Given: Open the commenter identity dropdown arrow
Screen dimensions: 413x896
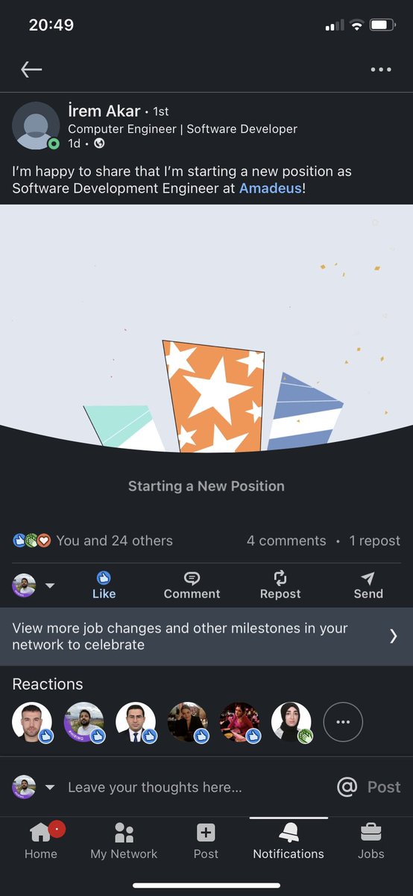Looking at the screenshot, I should point(50,787).
